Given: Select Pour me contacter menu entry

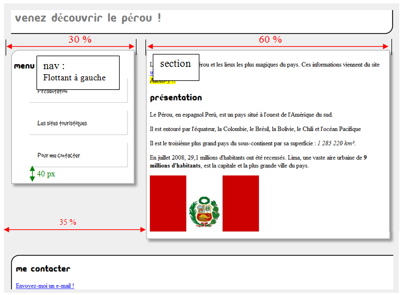Looking at the screenshot, I should coord(58,155).
